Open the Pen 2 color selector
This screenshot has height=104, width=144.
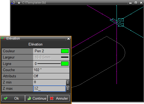(x=47, y=51)
